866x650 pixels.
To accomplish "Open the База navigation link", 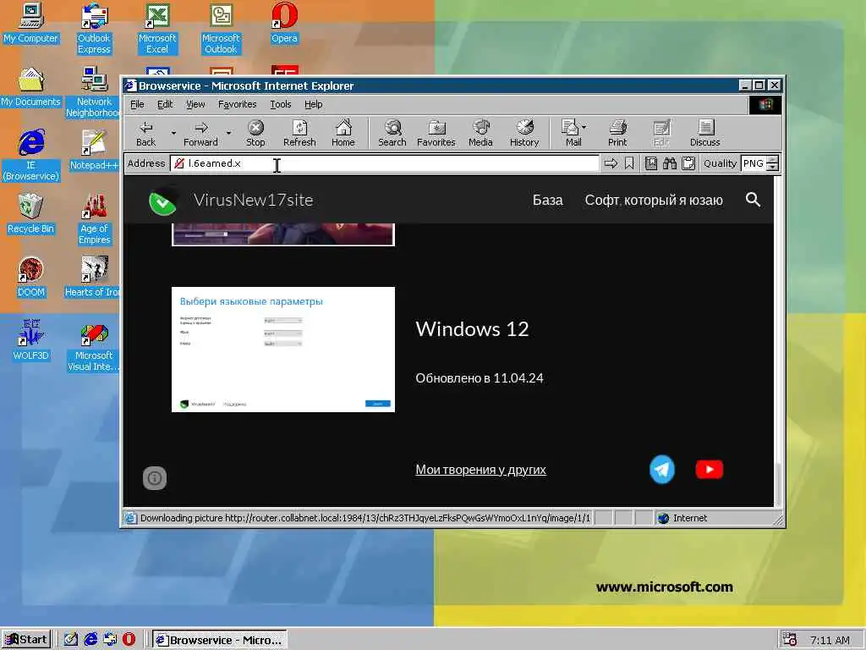I will 547,200.
